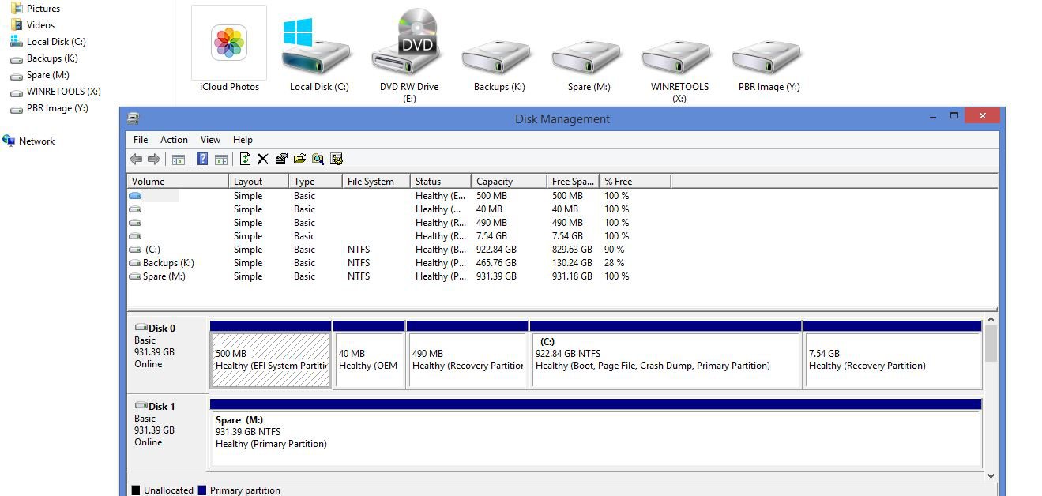Open the File menu
Viewport: 1042px width, 496px height.
140,140
